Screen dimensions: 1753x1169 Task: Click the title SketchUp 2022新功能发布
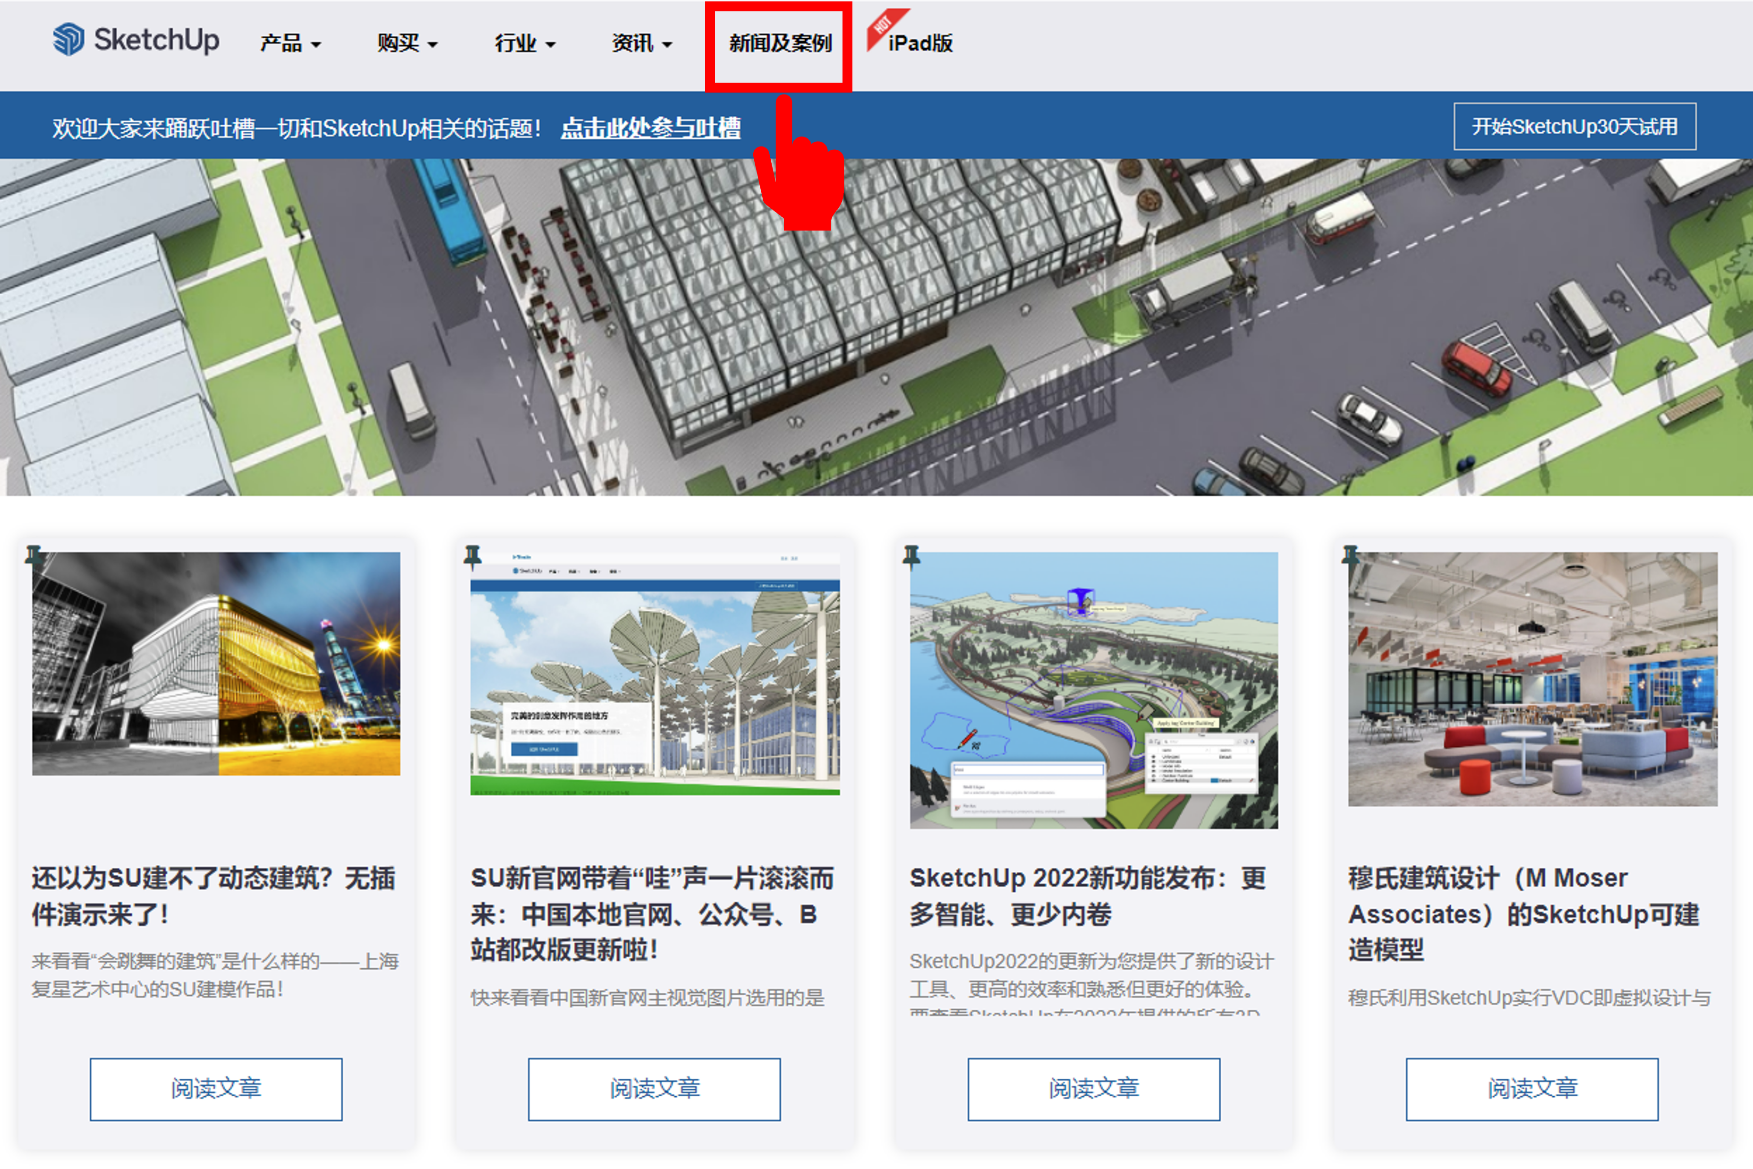click(1088, 896)
